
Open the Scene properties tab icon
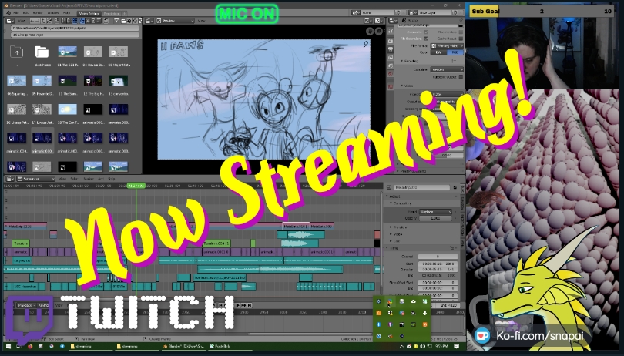pos(391,65)
